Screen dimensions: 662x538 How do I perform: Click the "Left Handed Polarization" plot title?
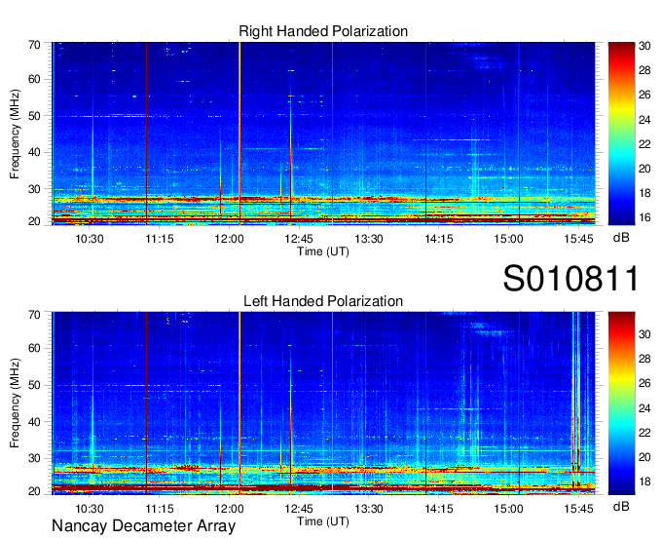323,301
